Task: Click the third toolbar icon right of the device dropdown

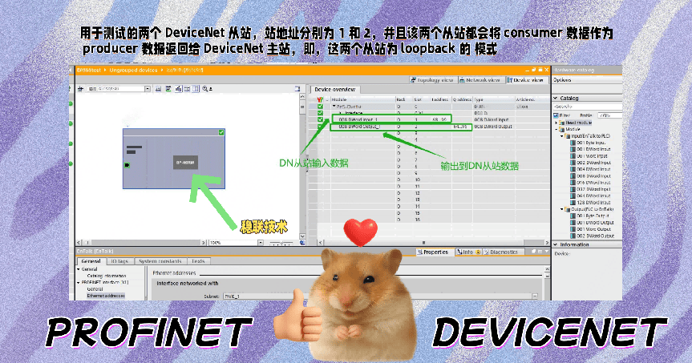Action: [178, 89]
